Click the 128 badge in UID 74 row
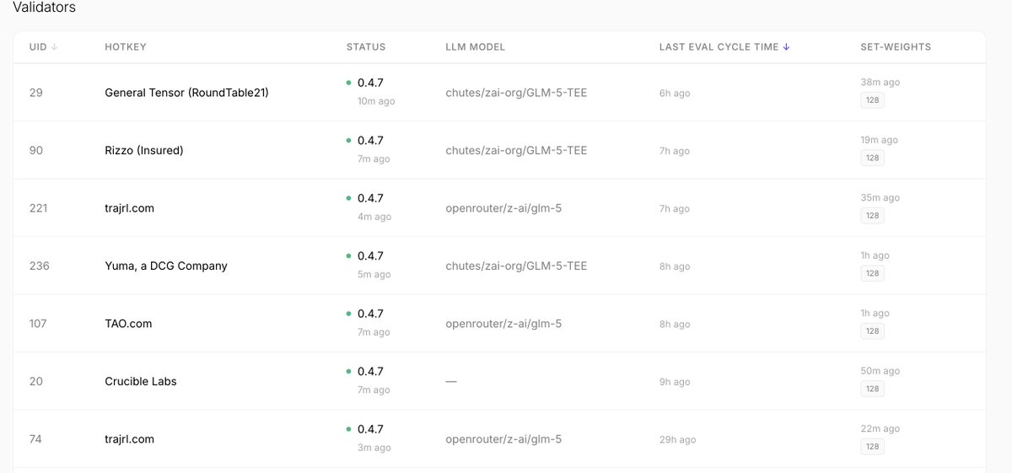This screenshot has width=1012, height=473. [x=872, y=447]
